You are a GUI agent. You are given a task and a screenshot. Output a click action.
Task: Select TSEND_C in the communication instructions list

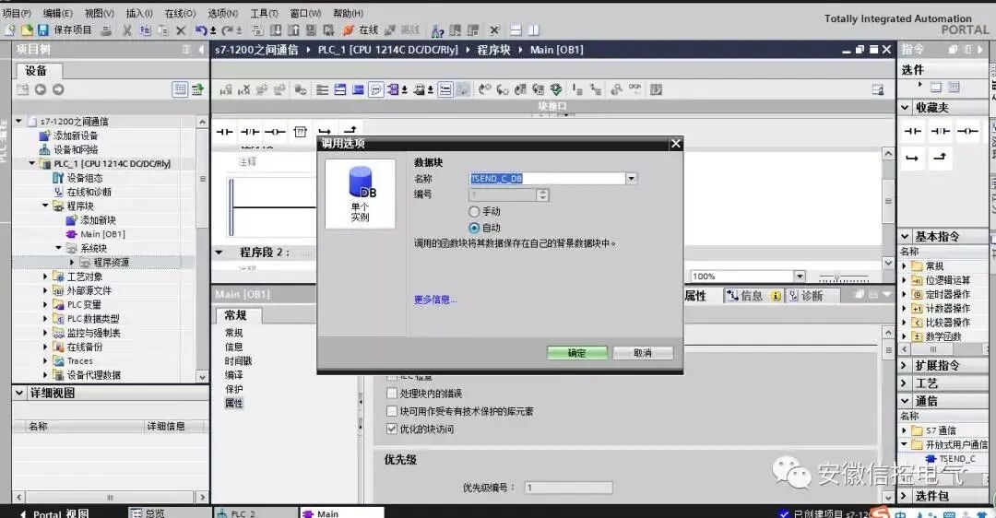[956, 459]
